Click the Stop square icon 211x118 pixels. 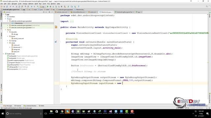[62, 7]
